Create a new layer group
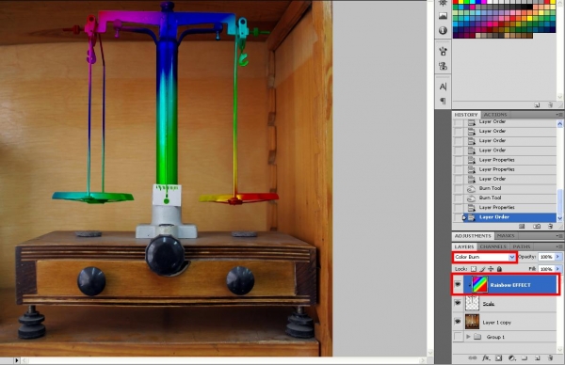 point(525,358)
